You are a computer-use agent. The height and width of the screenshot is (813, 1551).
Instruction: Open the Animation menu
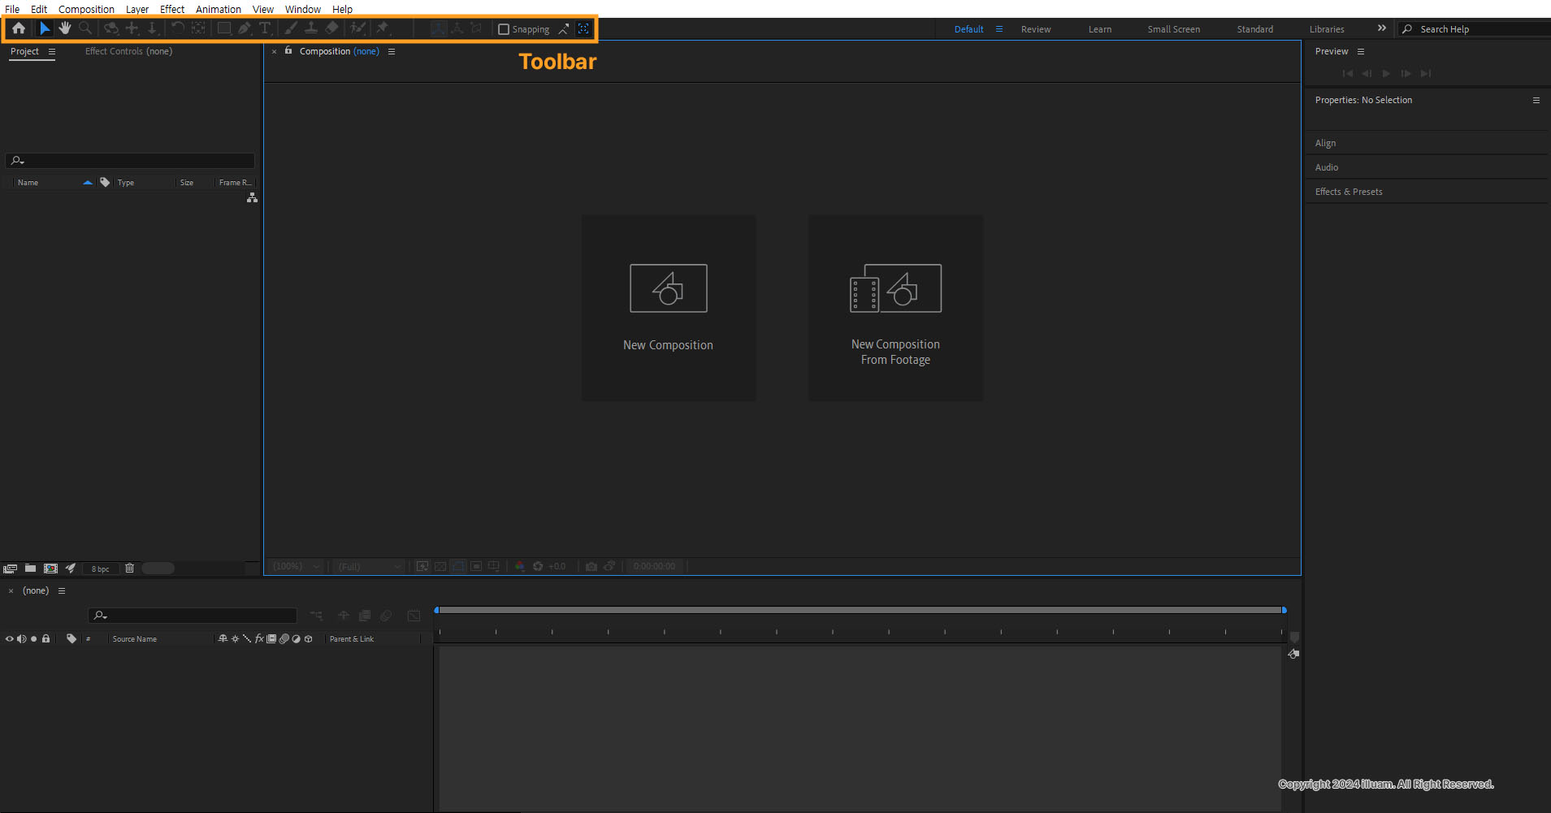point(219,9)
